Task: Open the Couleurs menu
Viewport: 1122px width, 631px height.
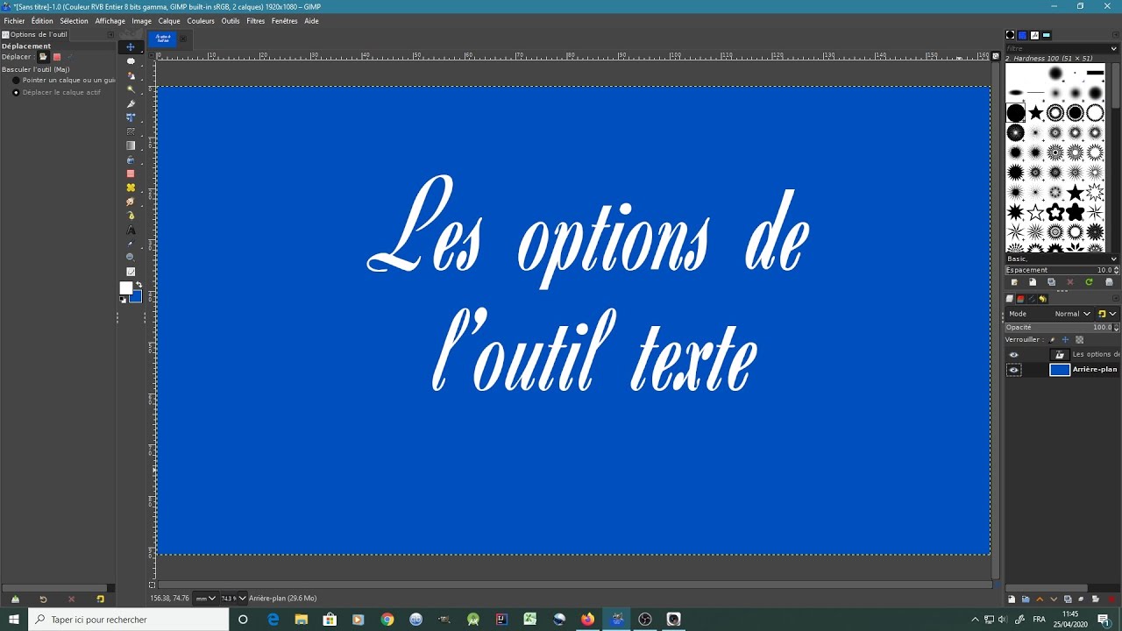Action: [x=201, y=20]
